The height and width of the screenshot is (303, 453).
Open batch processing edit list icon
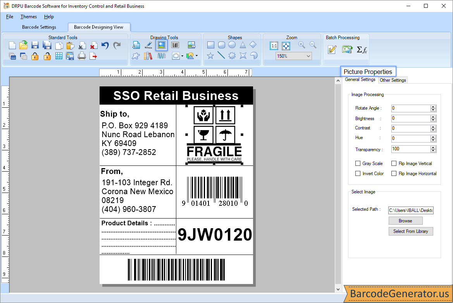(332, 49)
